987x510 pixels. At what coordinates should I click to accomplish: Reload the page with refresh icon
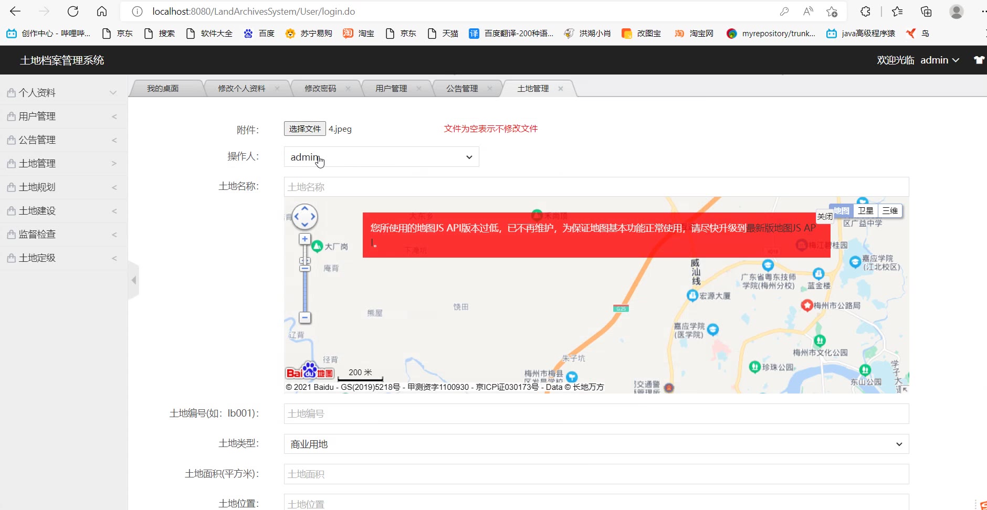pyautogui.click(x=73, y=12)
